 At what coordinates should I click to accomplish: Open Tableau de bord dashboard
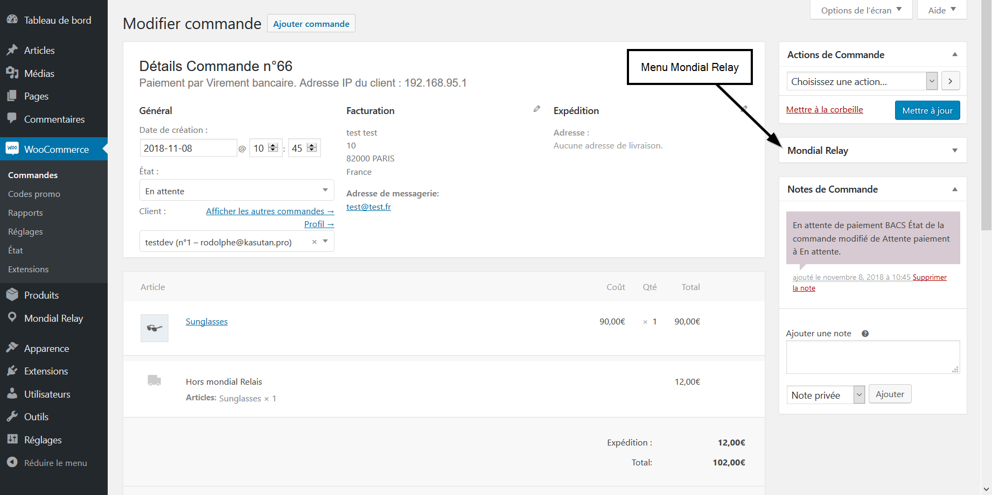click(x=57, y=20)
